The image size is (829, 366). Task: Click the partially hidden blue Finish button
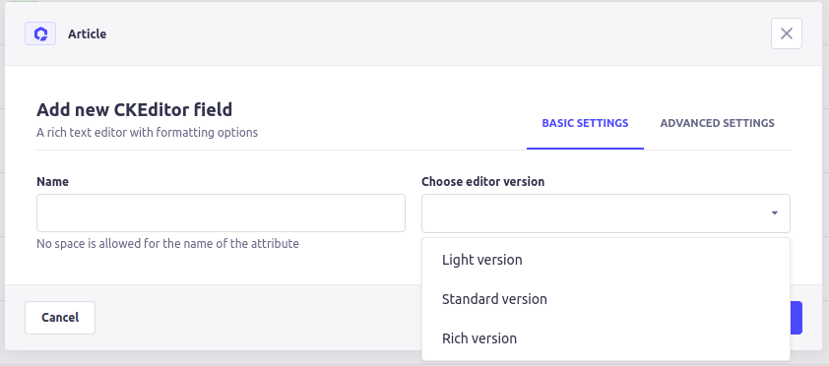click(797, 318)
